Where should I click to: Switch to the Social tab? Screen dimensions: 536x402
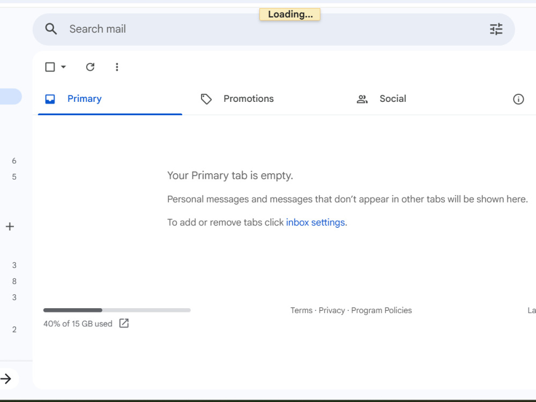coord(393,99)
